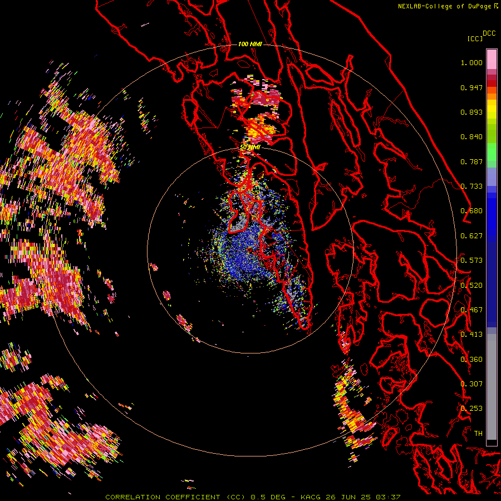Image resolution: width=501 pixels, height=501 pixels.
Task: Click the 0.520 scale value
Action: (471, 286)
